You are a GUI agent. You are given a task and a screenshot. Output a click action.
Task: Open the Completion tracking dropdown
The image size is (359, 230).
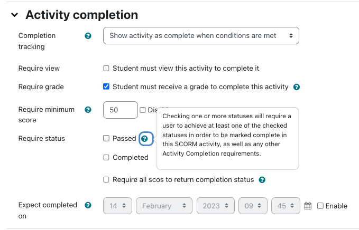point(201,36)
